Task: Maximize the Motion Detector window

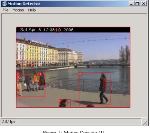Action: [x=137, y=4]
